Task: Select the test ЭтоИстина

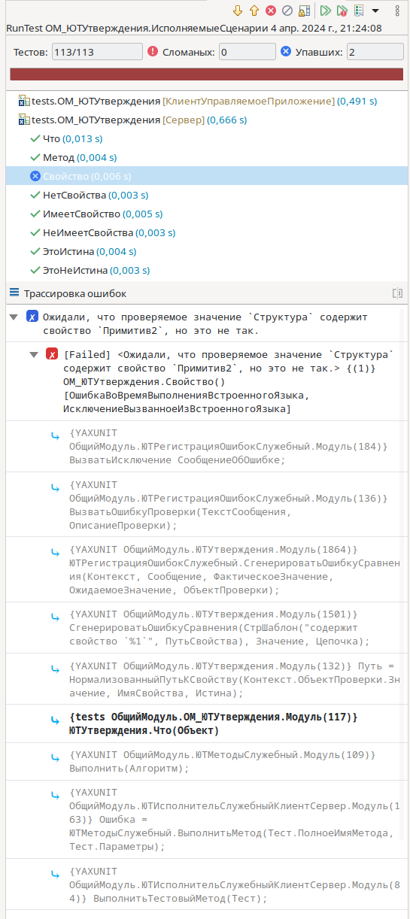Action: 205,251
